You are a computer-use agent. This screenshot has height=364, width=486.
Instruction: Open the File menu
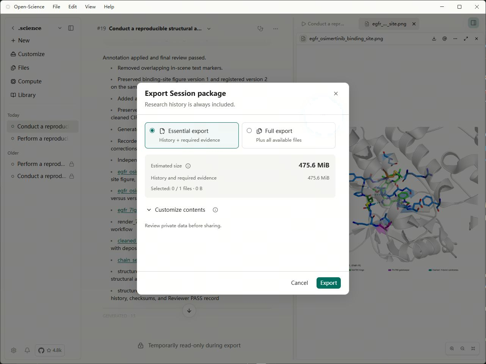(56, 7)
